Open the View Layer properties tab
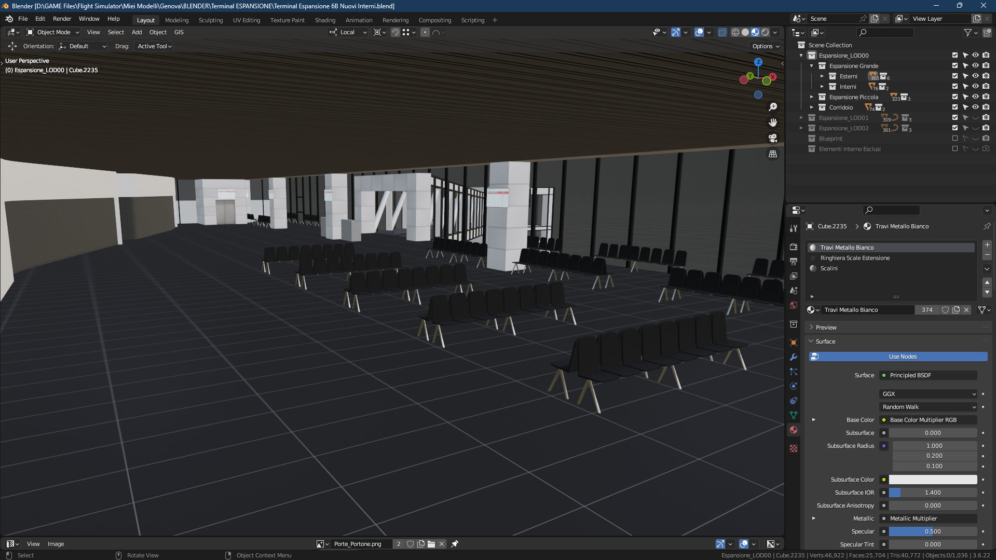996x560 pixels. (794, 276)
